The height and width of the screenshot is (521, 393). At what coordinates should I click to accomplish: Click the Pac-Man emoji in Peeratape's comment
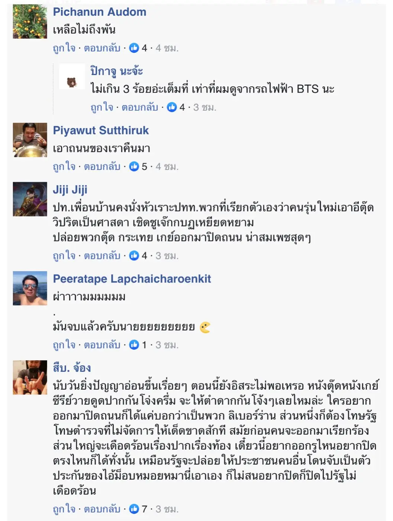(205, 327)
